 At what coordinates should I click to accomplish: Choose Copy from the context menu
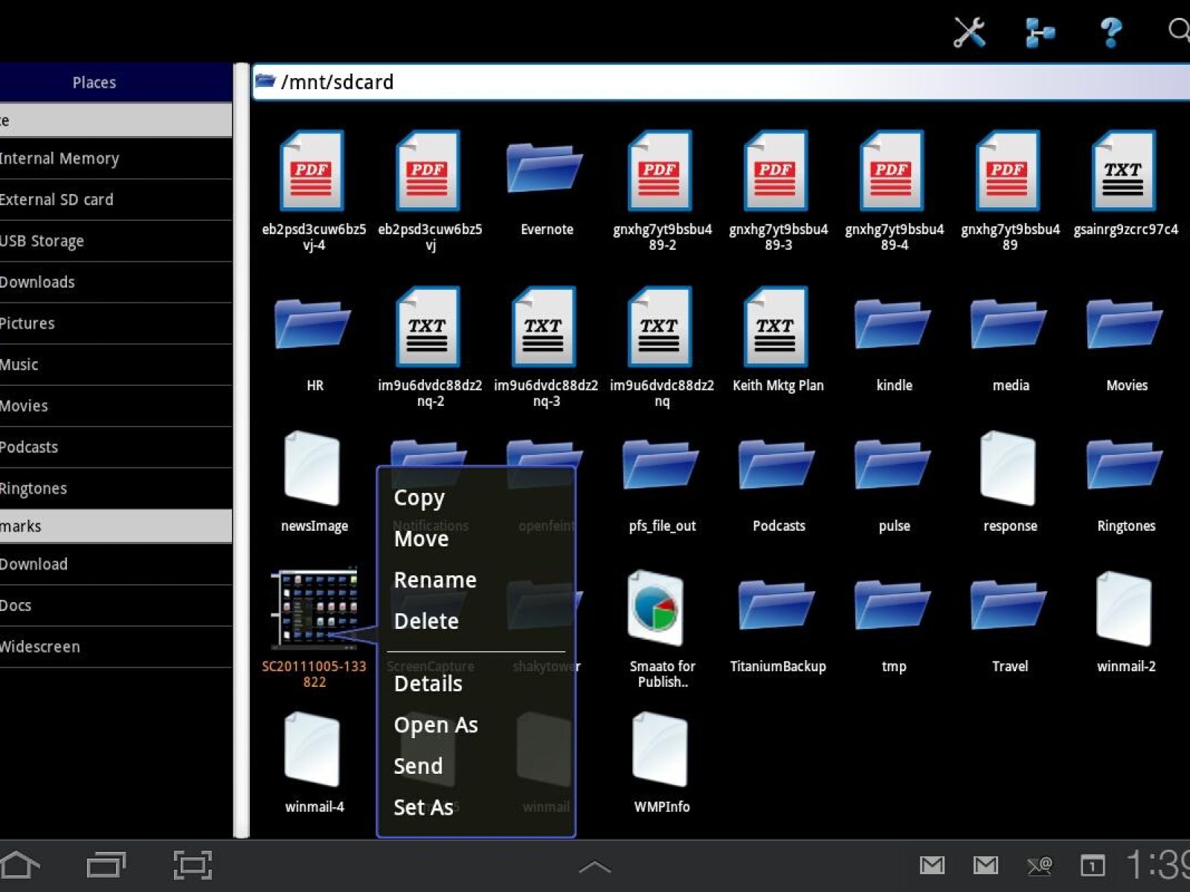click(x=419, y=498)
